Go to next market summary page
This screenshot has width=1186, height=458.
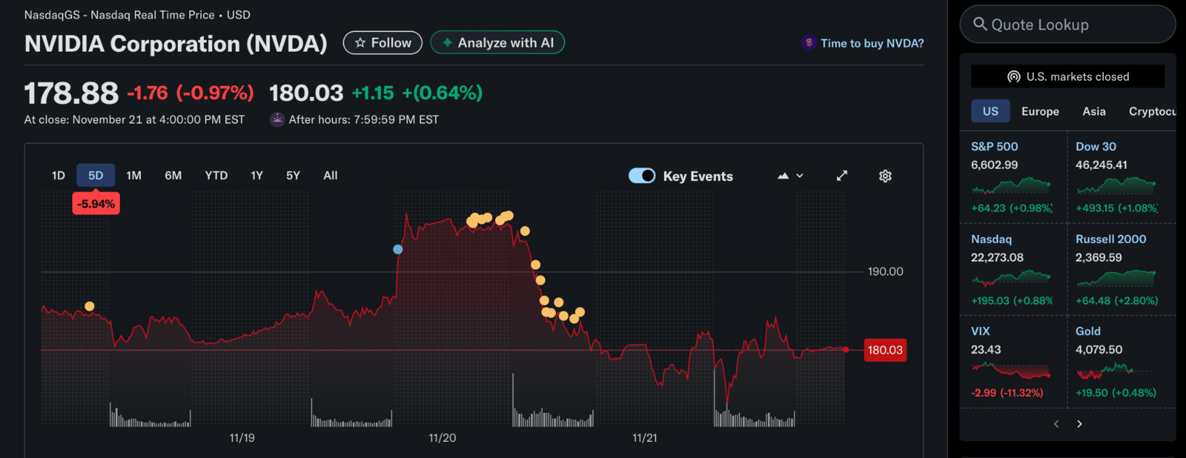coord(1080,424)
